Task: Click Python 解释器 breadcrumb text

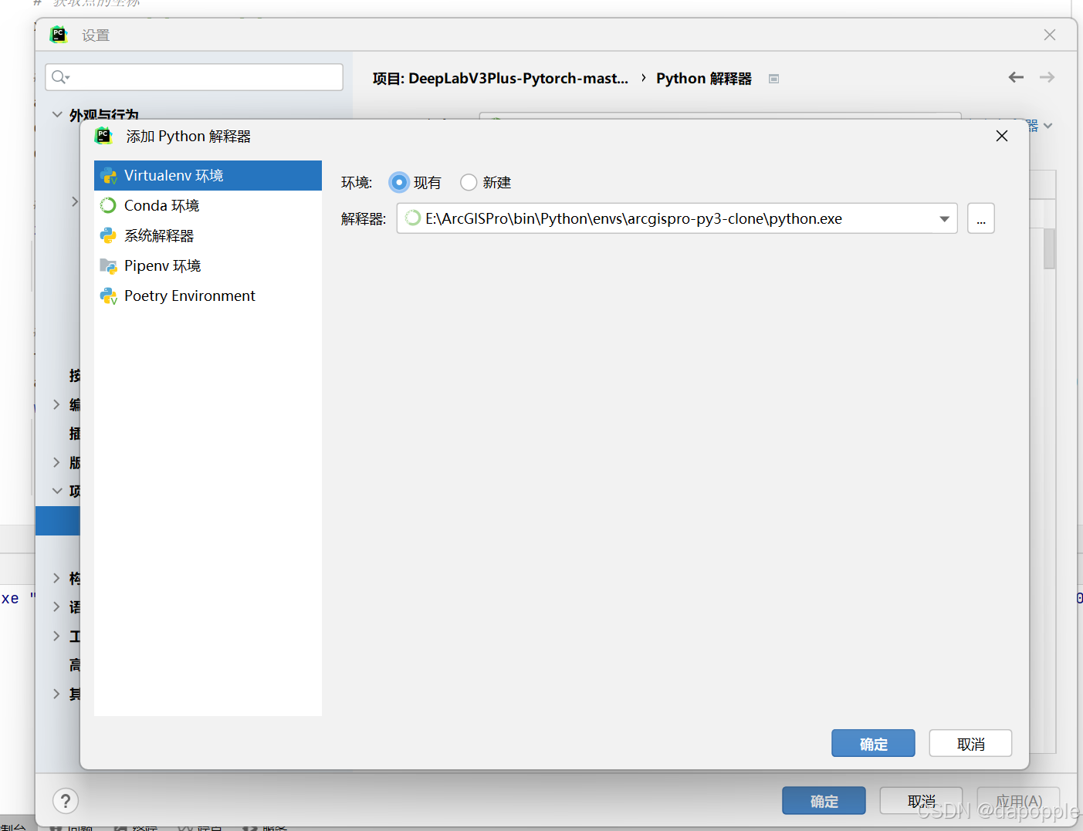Action: (x=704, y=78)
